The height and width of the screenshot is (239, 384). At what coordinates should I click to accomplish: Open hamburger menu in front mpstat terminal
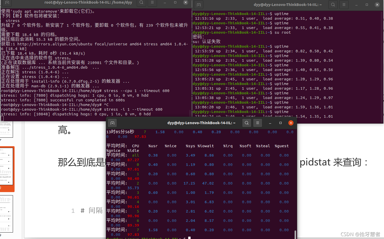258,123
